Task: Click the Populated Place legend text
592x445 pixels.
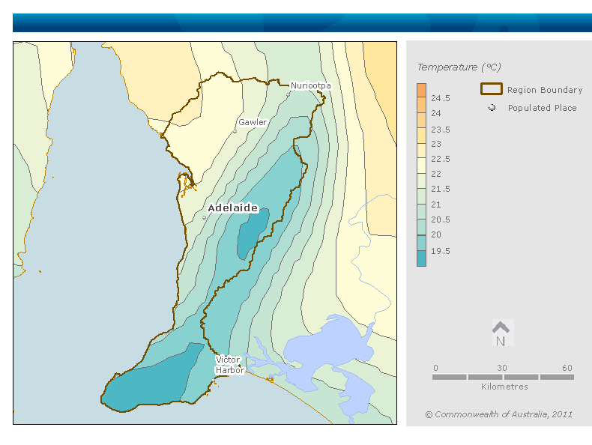Action: [542, 108]
